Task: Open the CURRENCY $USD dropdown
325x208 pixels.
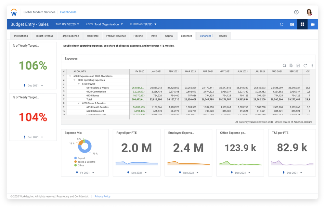Action: [x=143, y=24]
